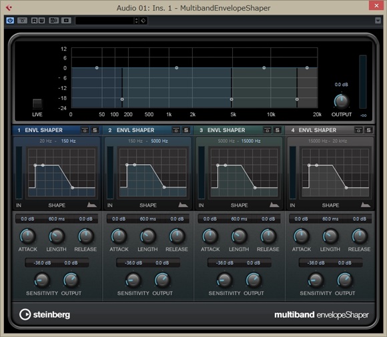387x337 pixels.
Task: Click band 2 upper frequency 5000 Hz value
Action: click(159, 141)
